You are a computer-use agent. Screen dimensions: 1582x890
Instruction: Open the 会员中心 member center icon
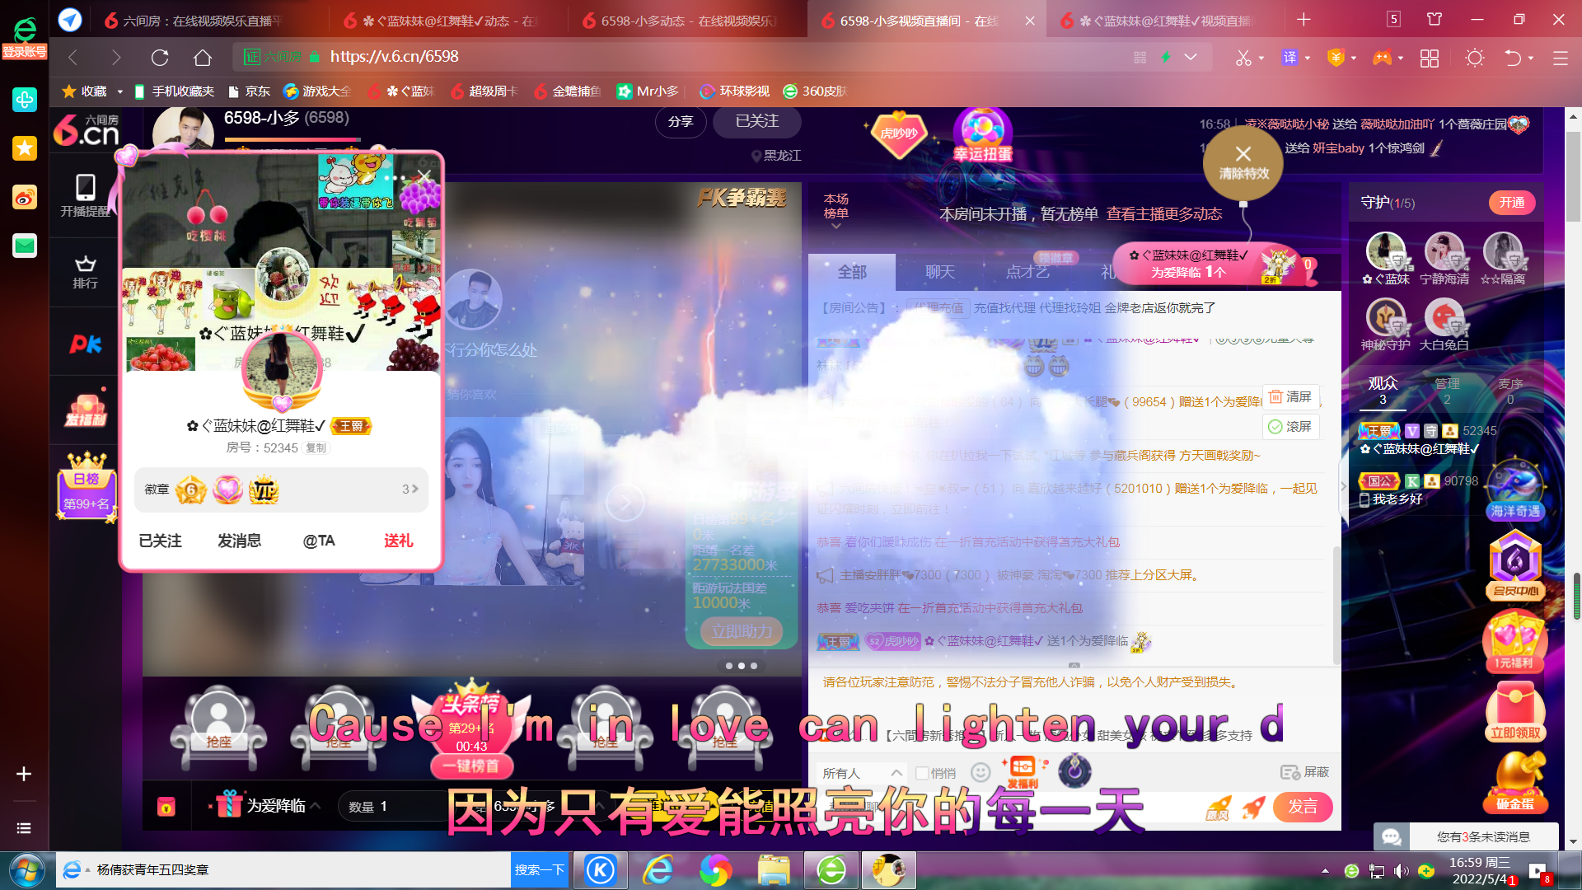click(1514, 565)
